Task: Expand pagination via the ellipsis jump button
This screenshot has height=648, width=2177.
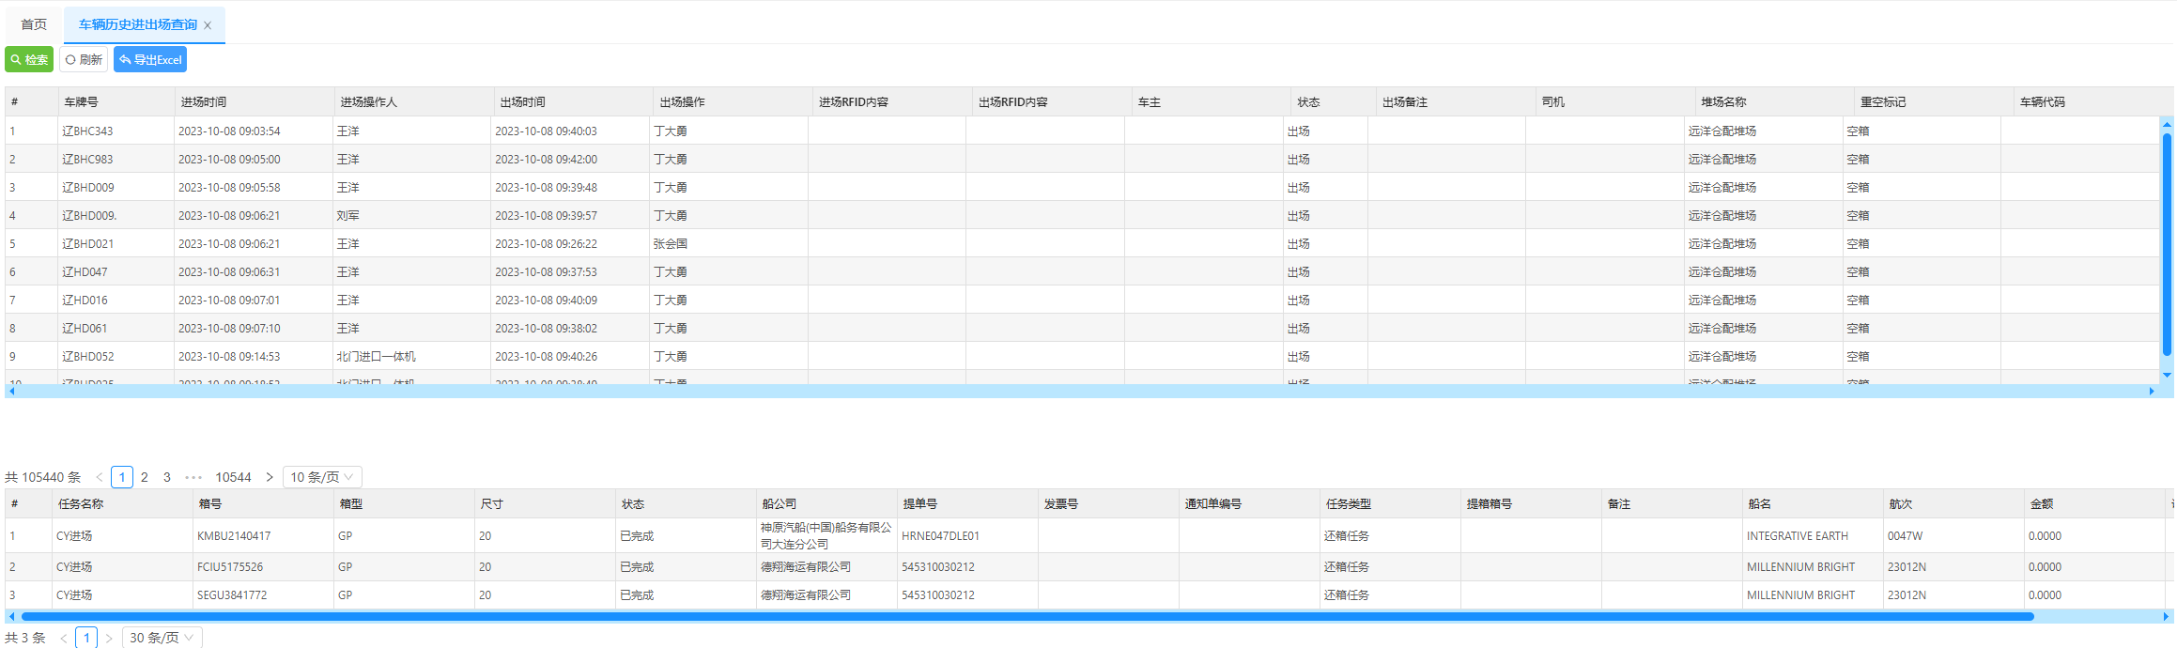Action: point(193,477)
